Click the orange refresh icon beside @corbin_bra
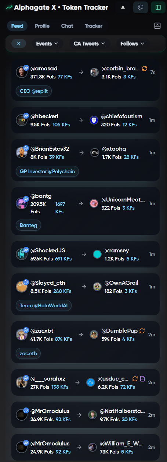 (145, 69)
